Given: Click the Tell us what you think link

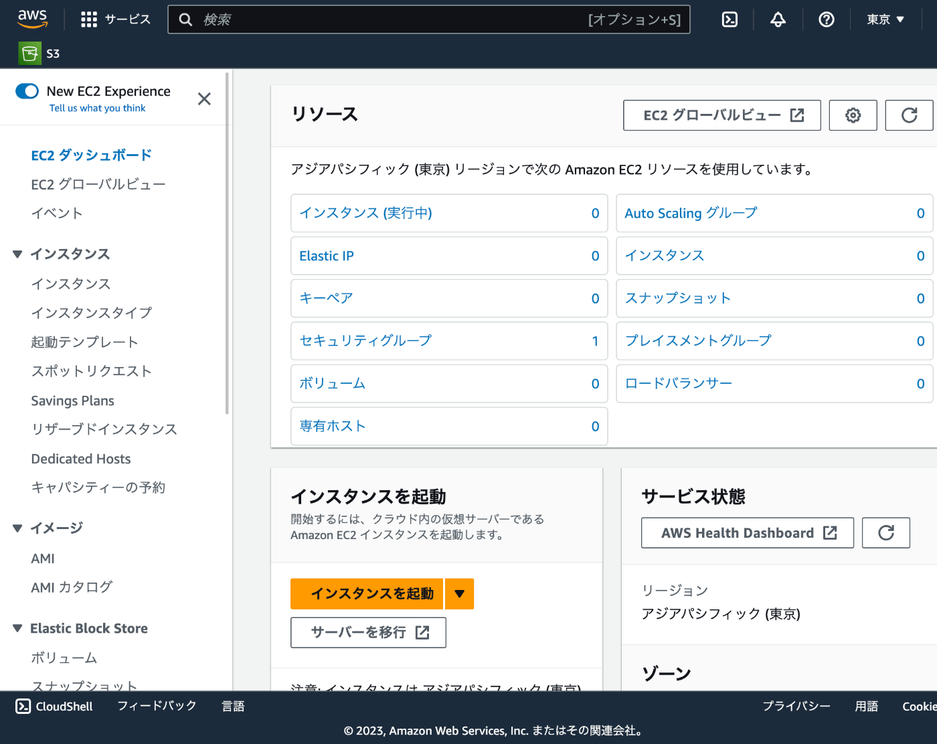Looking at the screenshot, I should [97, 108].
